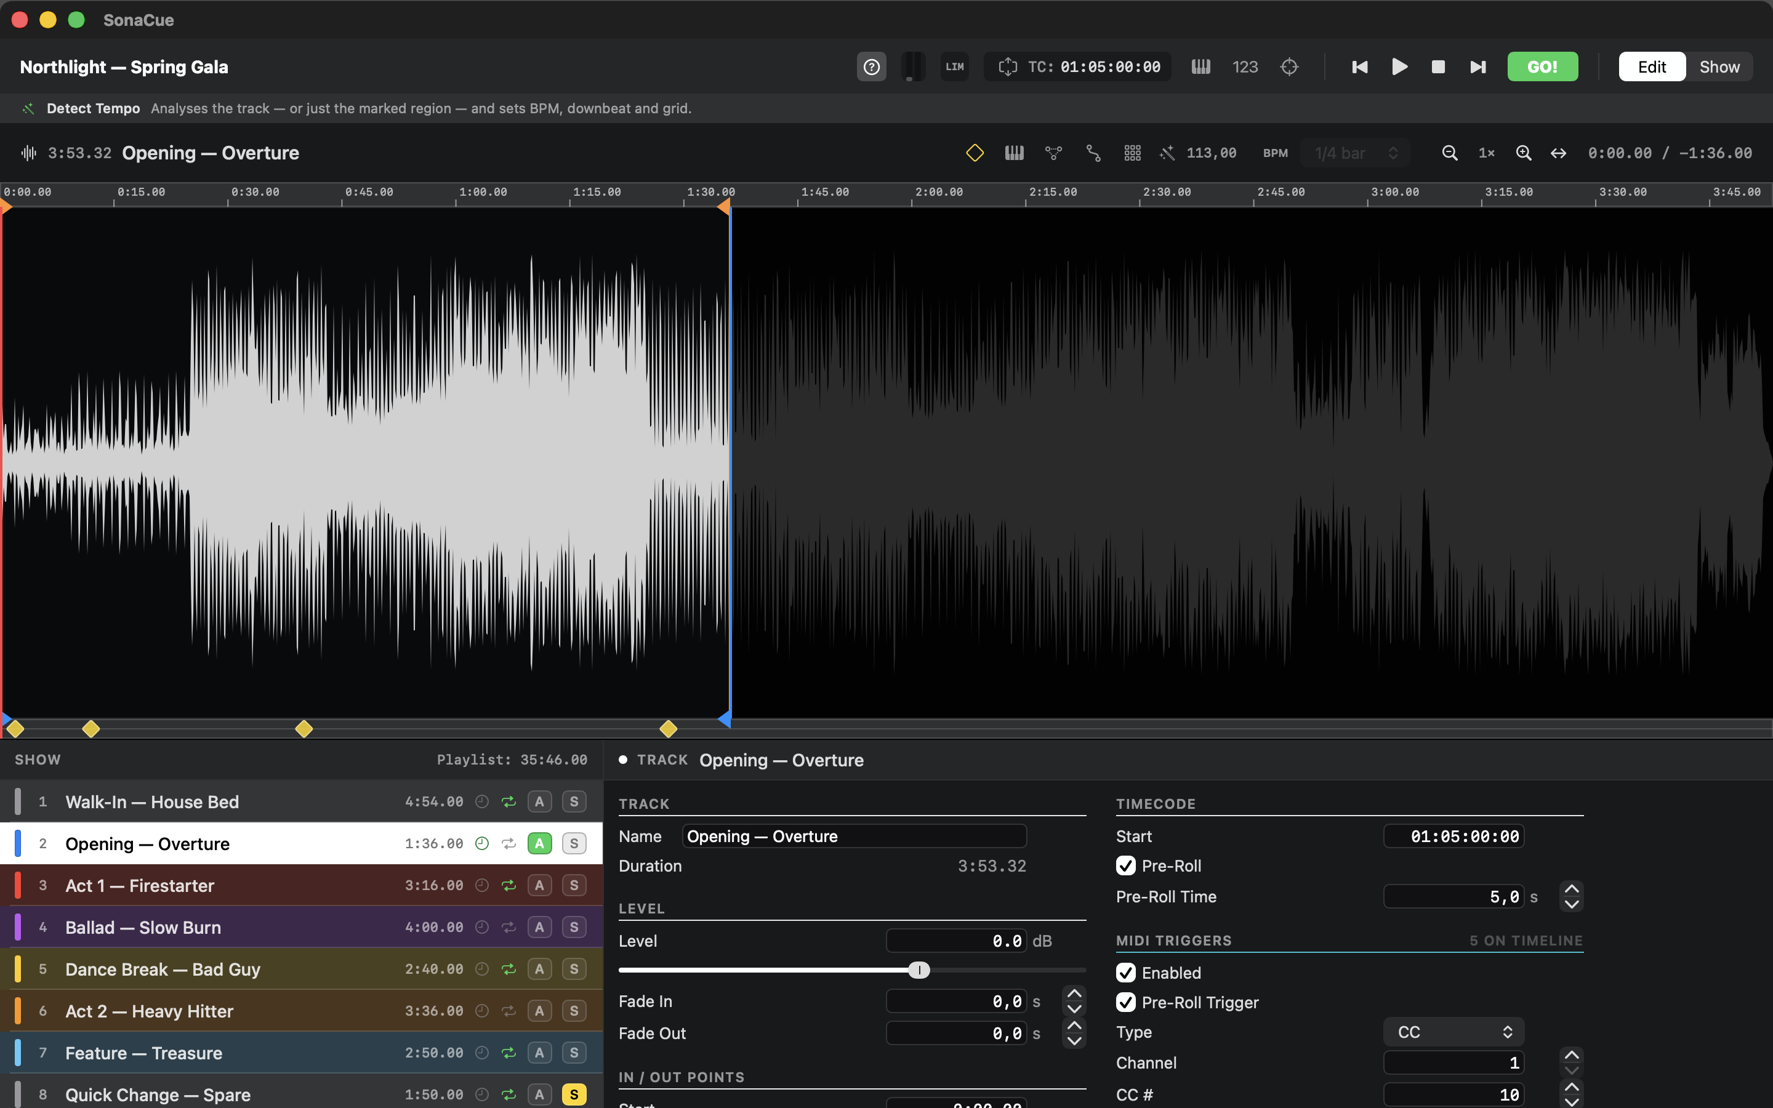Click the Level slider knob
Viewport: 1773px width, 1108px height.
(919, 970)
